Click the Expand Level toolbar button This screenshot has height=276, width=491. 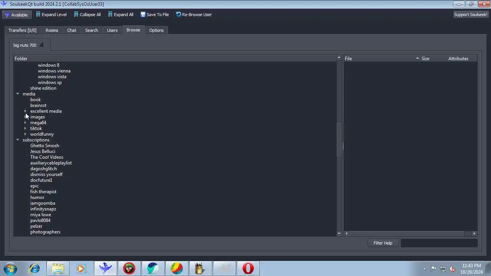(x=51, y=15)
